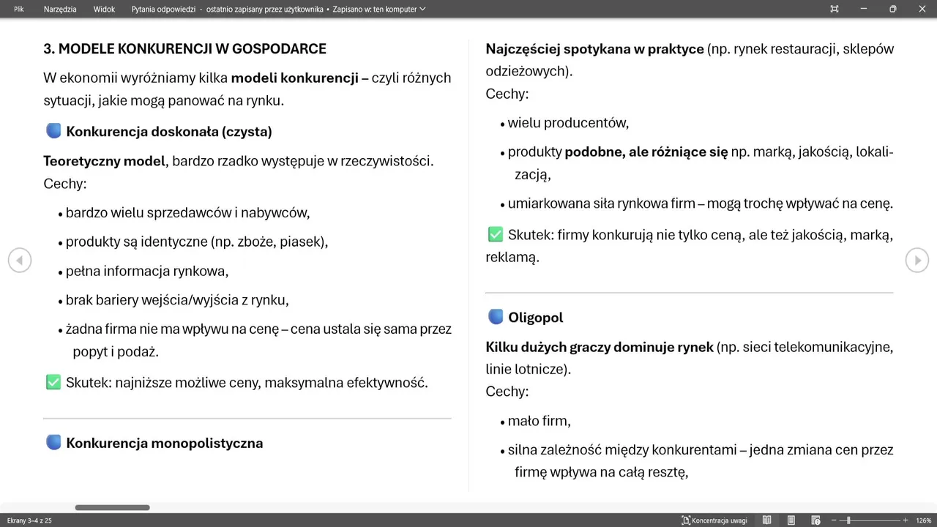Click bold text 'Najczęściej spotykana w praktyce'
Screen dimensions: 937x527
coord(594,49)
